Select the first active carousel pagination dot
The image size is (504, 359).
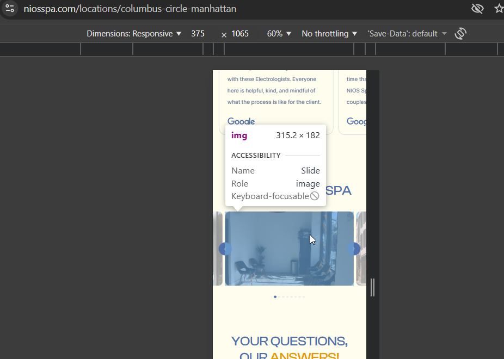275,296
